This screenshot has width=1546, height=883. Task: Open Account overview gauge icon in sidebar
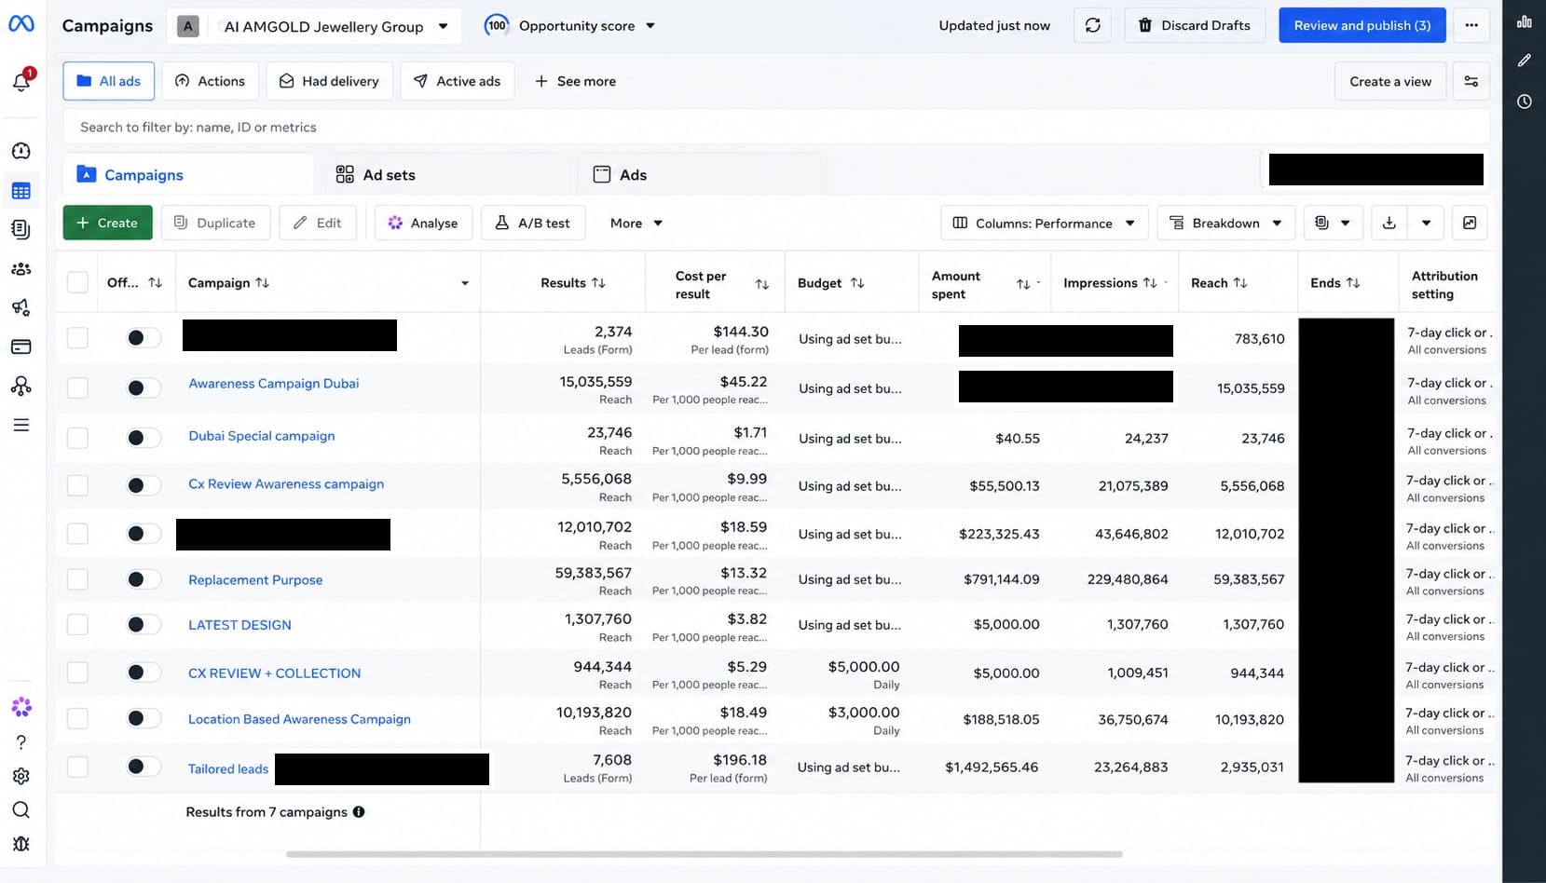[x=21, y=151]
